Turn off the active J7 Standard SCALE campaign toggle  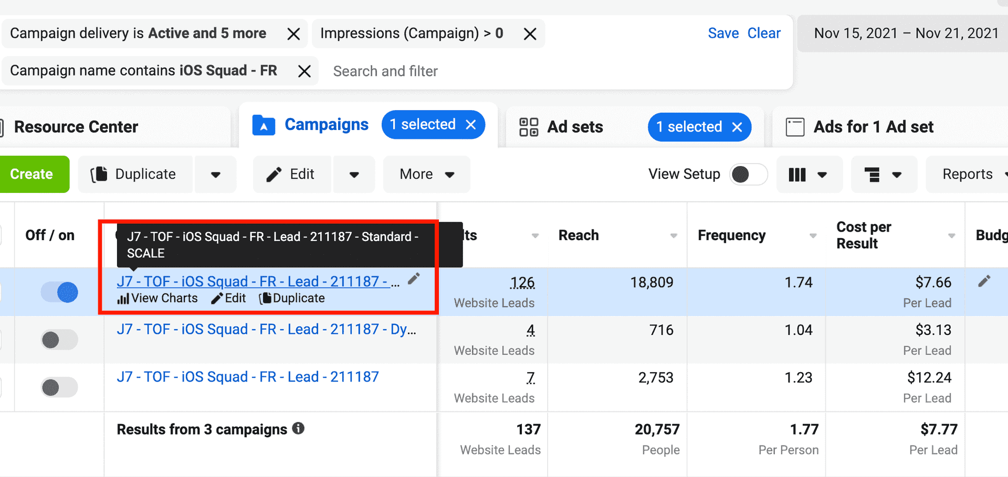tap(59, 292)
